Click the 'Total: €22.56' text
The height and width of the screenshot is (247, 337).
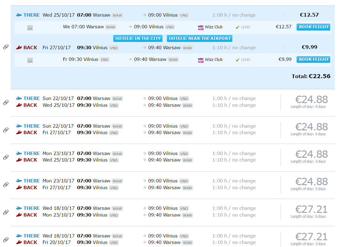(x=311, y=76)
